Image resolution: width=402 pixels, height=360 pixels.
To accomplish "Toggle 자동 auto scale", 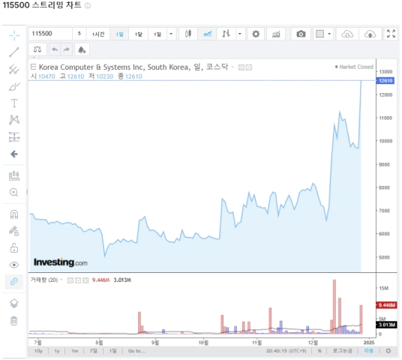I will [369, 351].
